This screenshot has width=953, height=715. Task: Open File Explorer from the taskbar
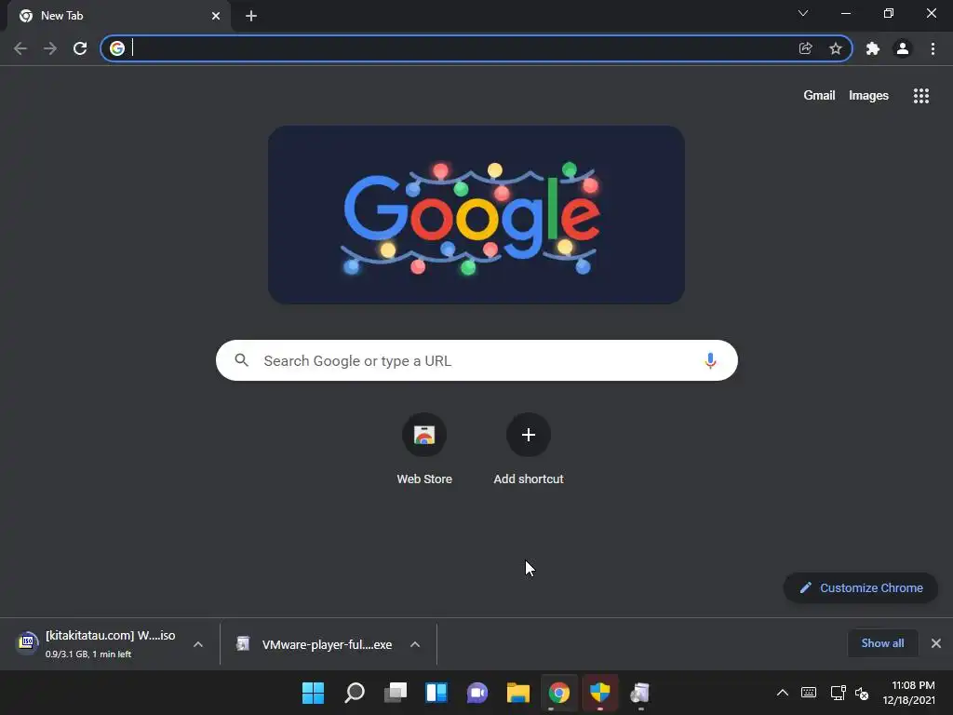[x=518, y=693]
